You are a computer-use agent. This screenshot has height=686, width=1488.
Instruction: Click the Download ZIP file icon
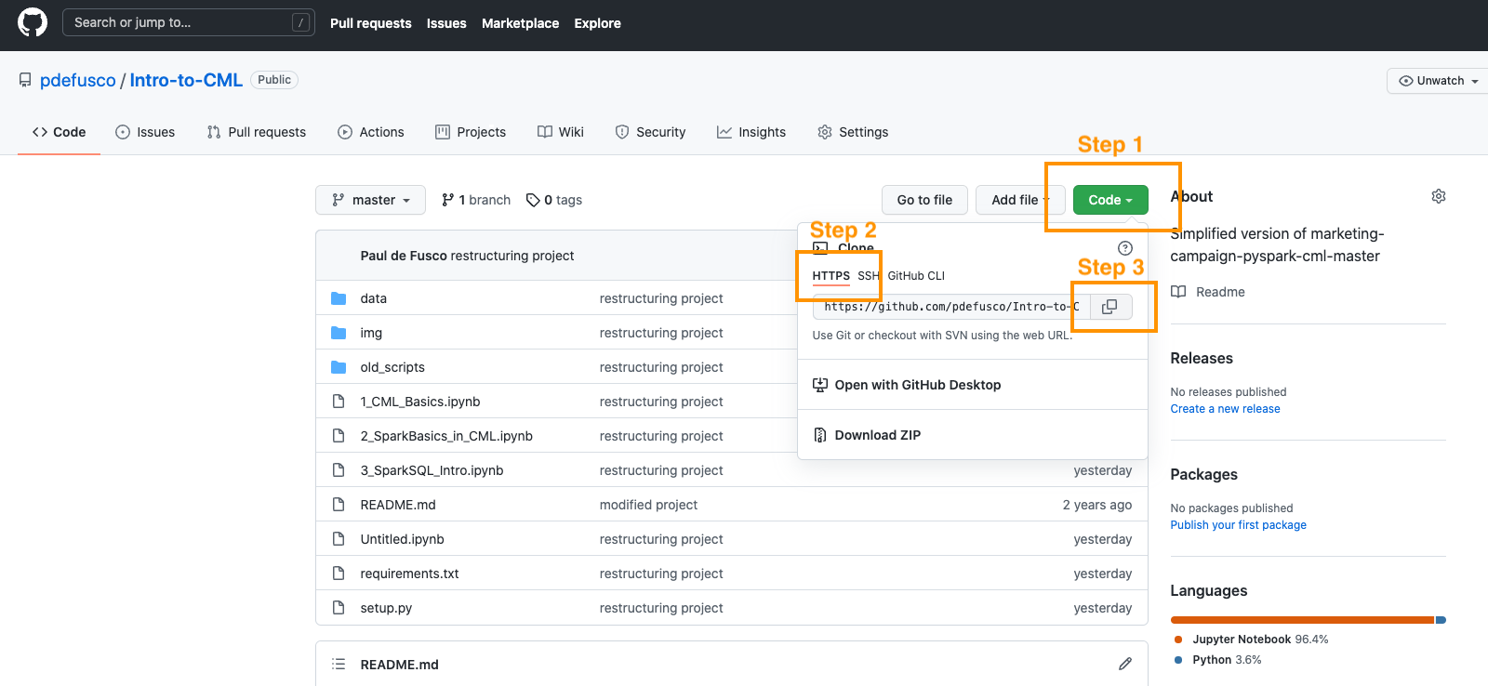pos(820,435)
